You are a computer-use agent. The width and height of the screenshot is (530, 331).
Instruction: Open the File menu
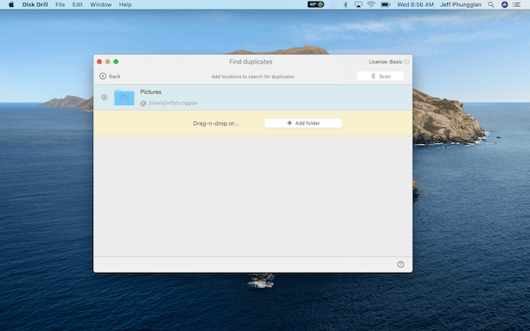click(60, 4)
